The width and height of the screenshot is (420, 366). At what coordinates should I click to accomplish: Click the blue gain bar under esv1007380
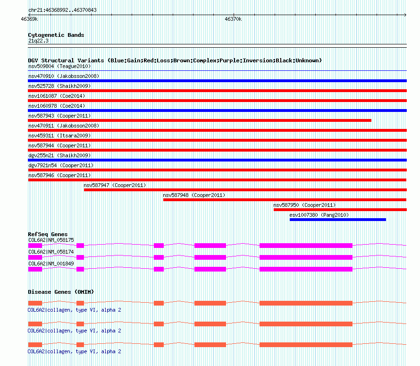[x=338, y=220]
